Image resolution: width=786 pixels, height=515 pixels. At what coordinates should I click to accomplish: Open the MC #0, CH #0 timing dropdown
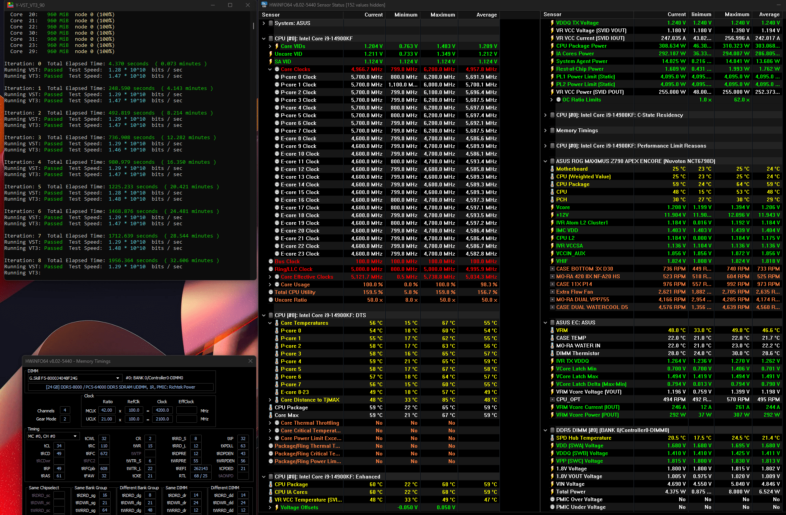pos(53,436)
